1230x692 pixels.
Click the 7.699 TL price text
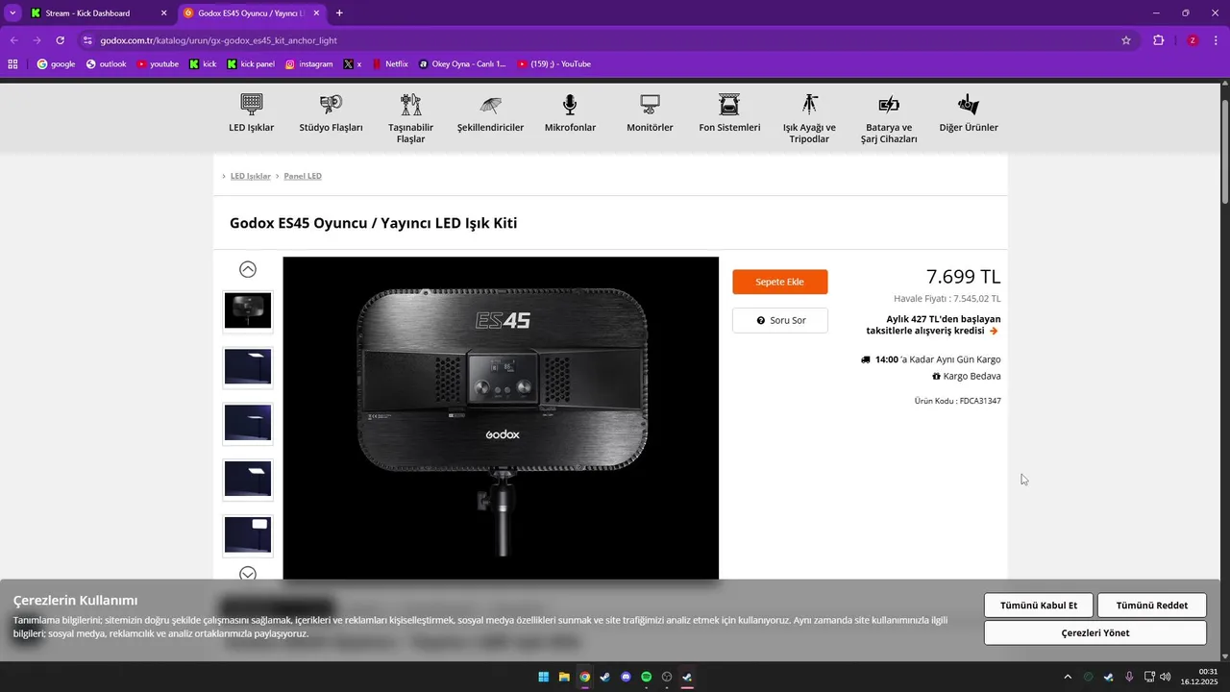pos(963,277)
